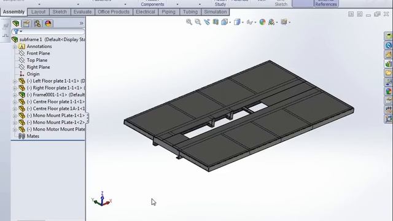Select the Origin item
The width and height of the screenshot is (393, 221).
[33, 74]
